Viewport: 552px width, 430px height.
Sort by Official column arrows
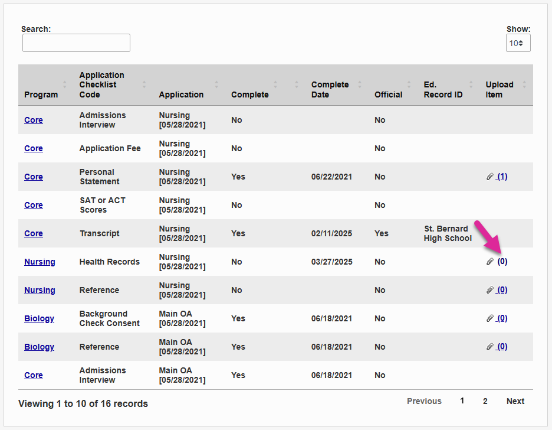(x=409, y=85)
